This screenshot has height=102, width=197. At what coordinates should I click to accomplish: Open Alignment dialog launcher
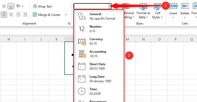pyautogui.click(x=69, y=23)
